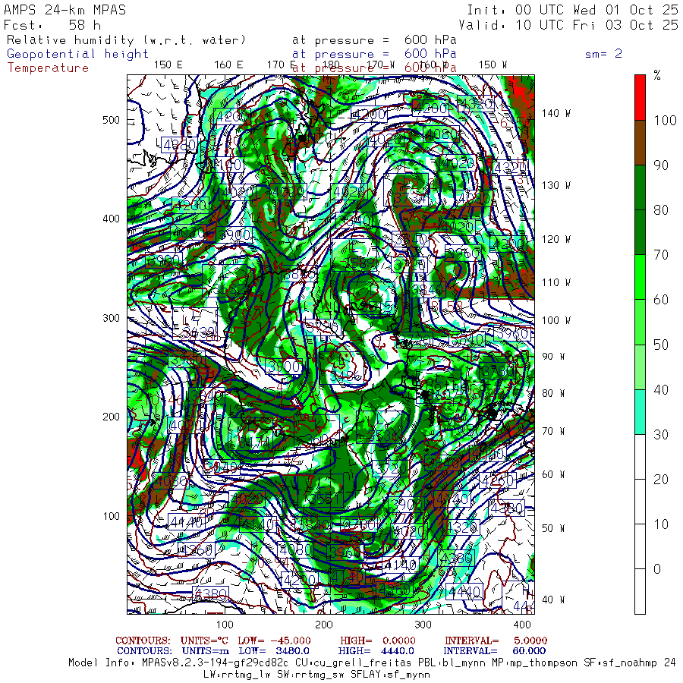Click the '%' unit label above the color bar
The height and width of the screenshot is (683, 683).
tap(657, 75)
